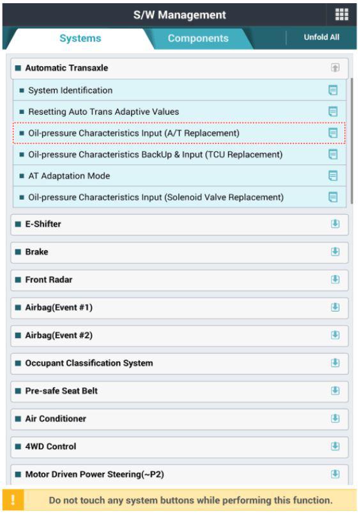Click the yellow warning exclamation icon

13,500
